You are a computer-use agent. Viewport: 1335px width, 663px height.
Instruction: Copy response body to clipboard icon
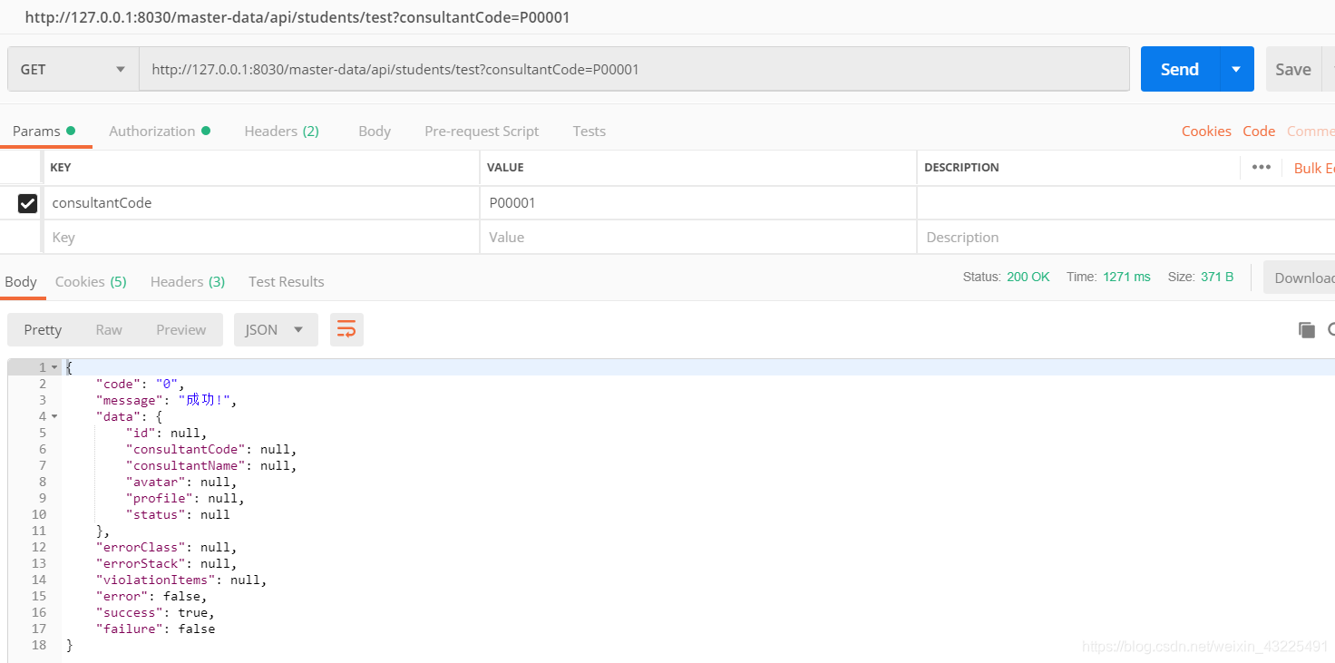[x=1307, y=330]
